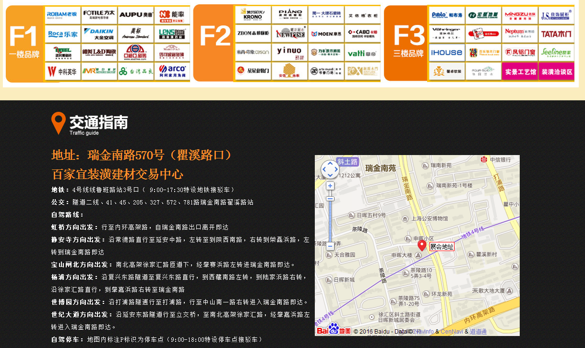Click the 天歌大地大厦 map label
This screenshot has height=348, width=585.
(489, 290)
